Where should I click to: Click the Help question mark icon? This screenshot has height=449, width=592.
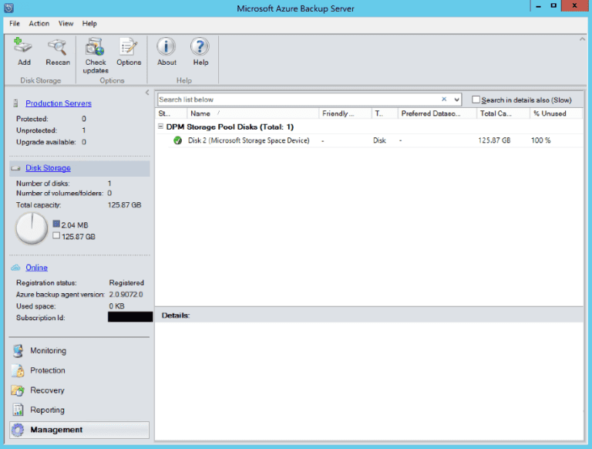coord(200,46)
